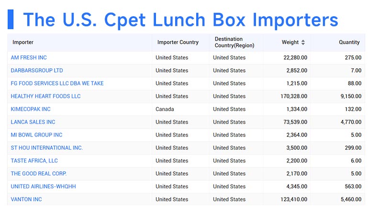Open THE GOOD REAL CORP. link

(x=39, y=174)
